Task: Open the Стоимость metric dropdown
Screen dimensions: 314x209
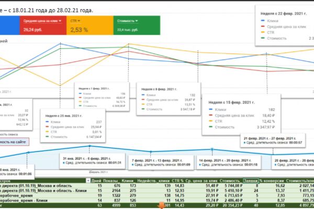Action: 127,21
